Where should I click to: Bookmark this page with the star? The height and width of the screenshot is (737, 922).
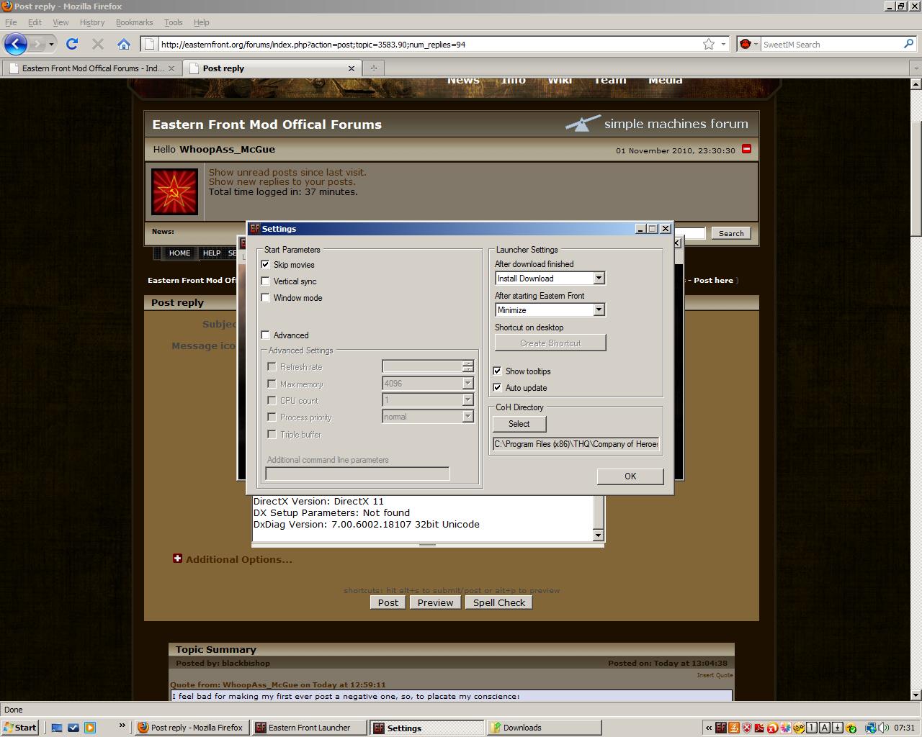[x=709, y=44]
